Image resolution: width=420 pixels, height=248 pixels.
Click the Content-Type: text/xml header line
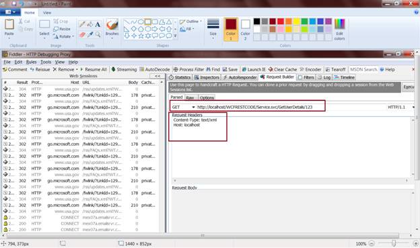[195, 120]
